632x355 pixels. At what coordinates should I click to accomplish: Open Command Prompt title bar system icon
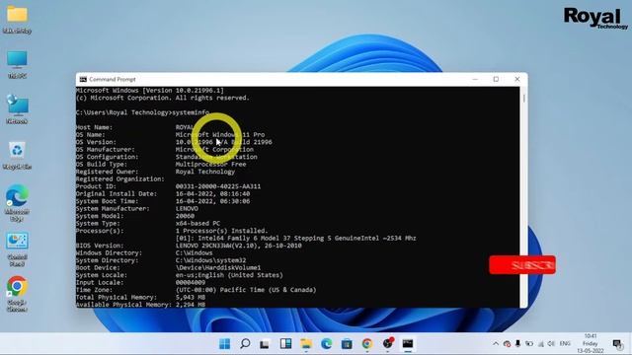click(x=83, y=79)
